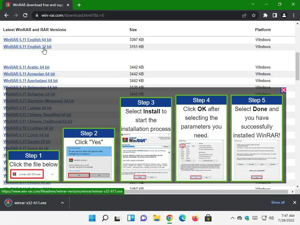This screenshot has height=225, width=300.
Task: Open the WinRAR 6.11 Dutch 64 bit link
Action: pyautogui.click(x=26, y=148)
